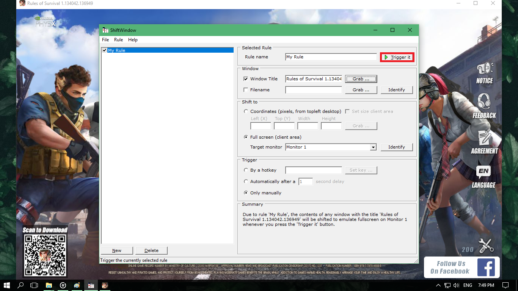The image size is (518, 291).
Task: Click the Follow Us on Facebook icon
Action: tap(486, 267)
